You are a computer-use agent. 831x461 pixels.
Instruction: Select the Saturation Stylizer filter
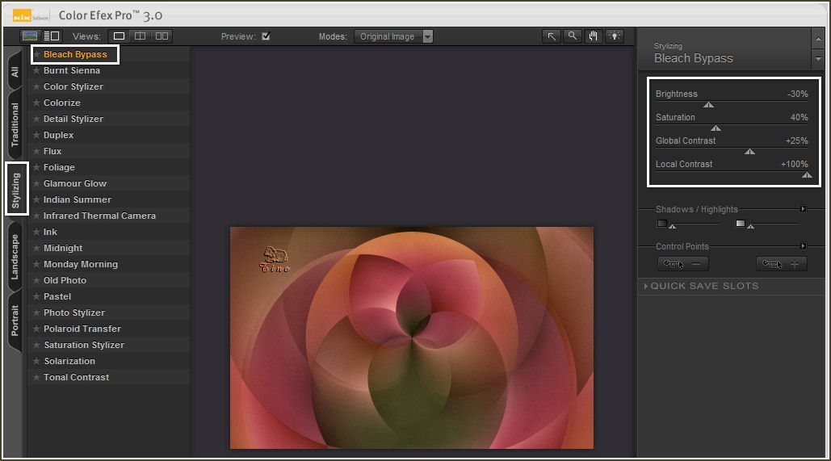(84, 345)
